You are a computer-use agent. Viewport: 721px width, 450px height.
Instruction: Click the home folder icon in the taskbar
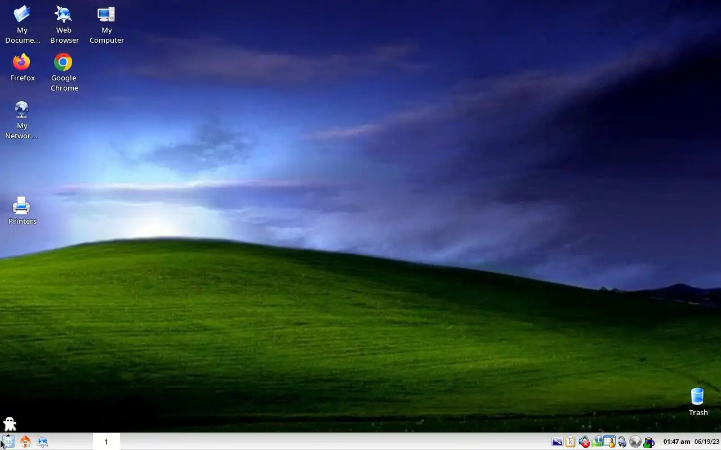25,442
